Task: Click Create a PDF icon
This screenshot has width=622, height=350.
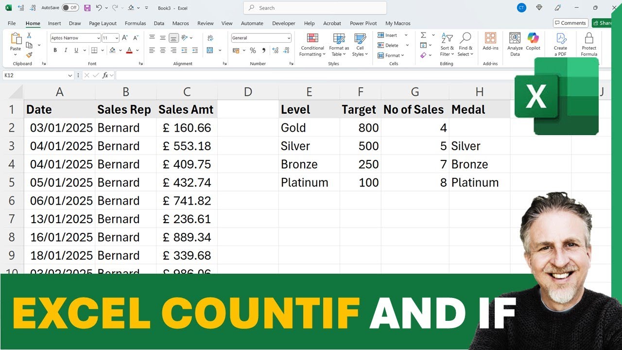Action: [560, 44]
